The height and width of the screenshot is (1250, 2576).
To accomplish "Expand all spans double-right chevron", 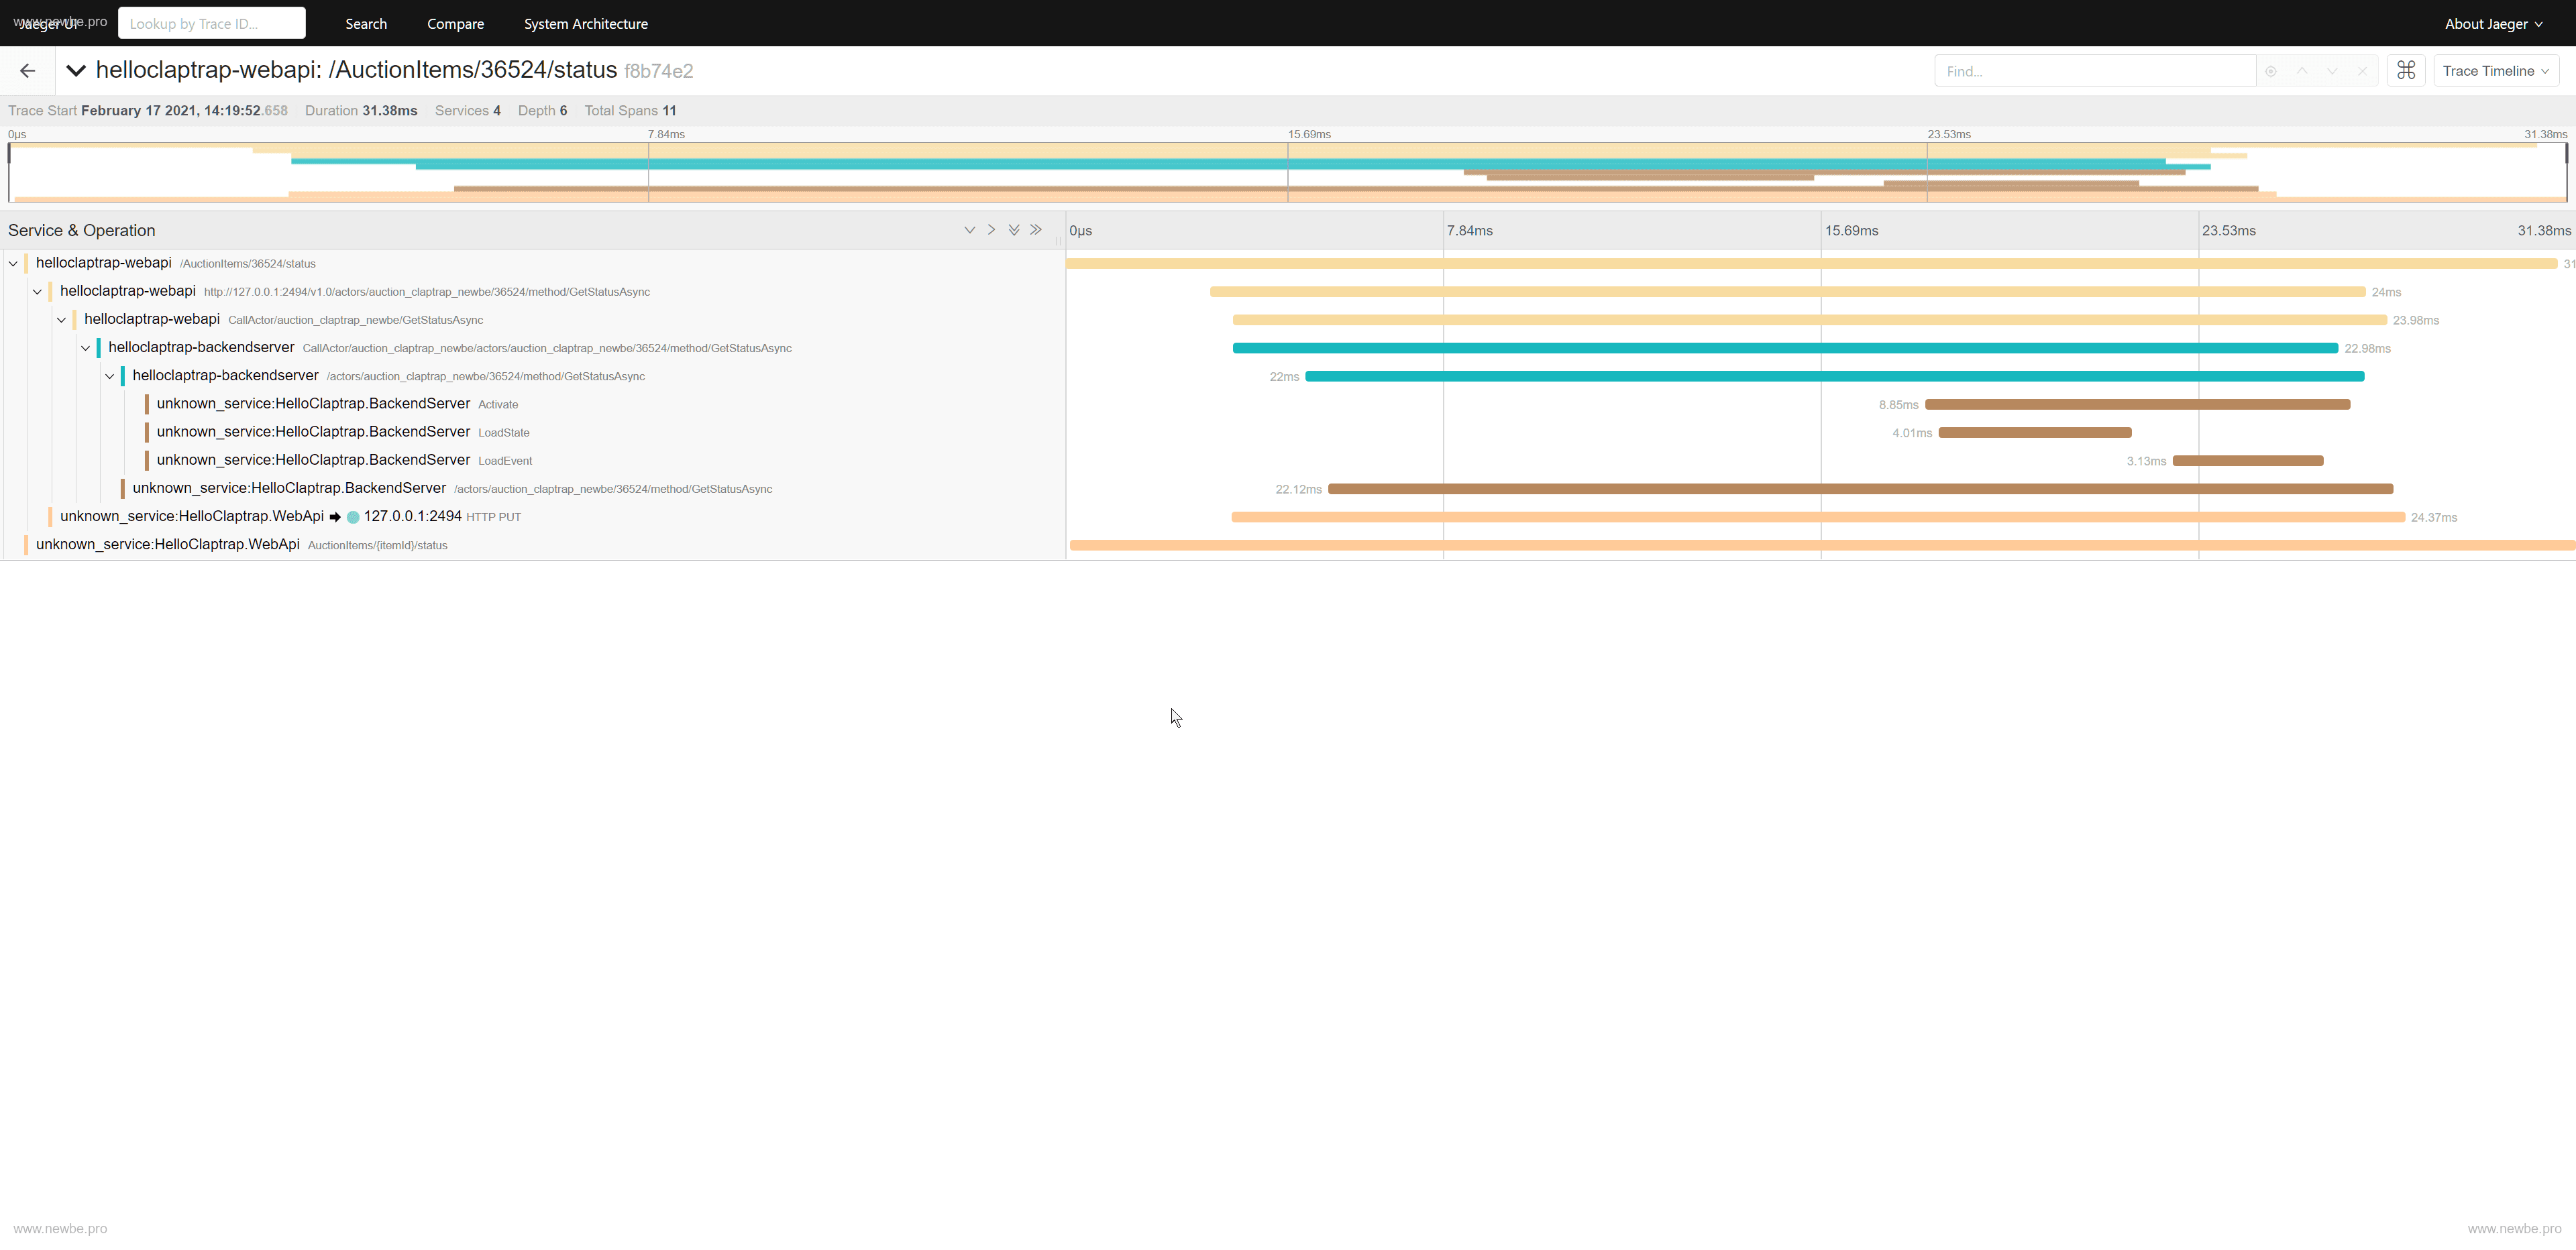I will click(1036, 230).
